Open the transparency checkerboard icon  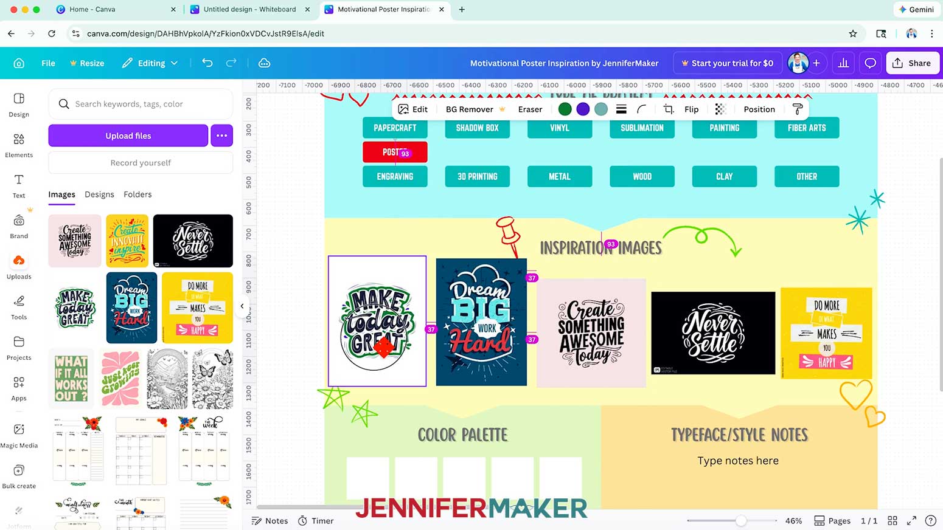[720, 109]
